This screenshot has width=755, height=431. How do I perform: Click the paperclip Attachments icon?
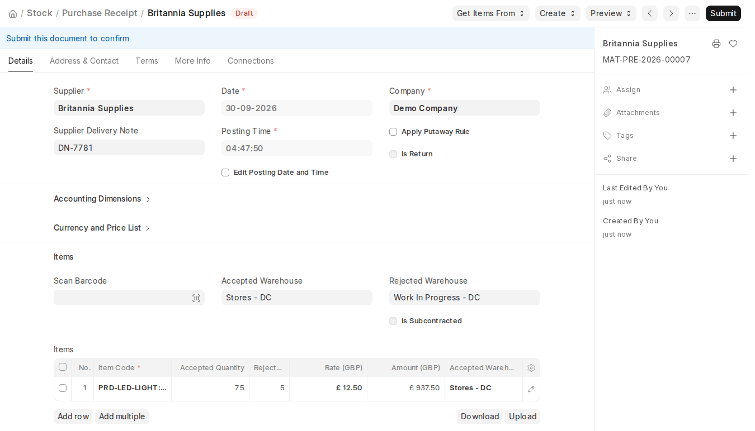point(607,113)
